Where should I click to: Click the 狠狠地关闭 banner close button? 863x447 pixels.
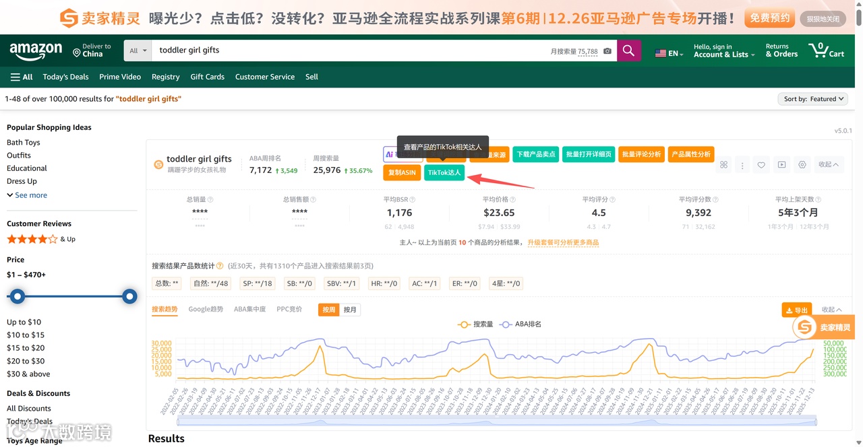pyautogui.click(x=823, y=19)
